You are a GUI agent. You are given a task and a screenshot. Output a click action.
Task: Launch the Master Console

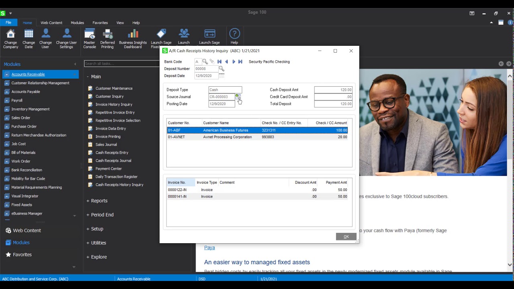tap(90, 39)
